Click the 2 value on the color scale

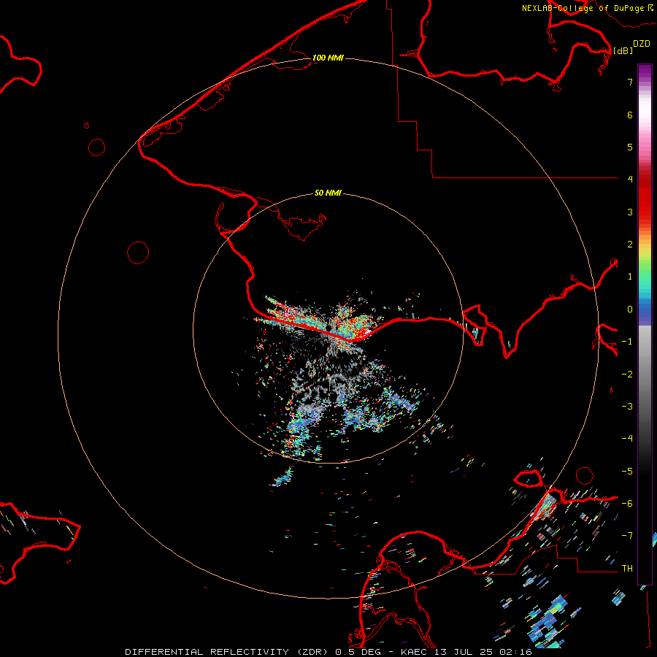click(x=630, y=245)
